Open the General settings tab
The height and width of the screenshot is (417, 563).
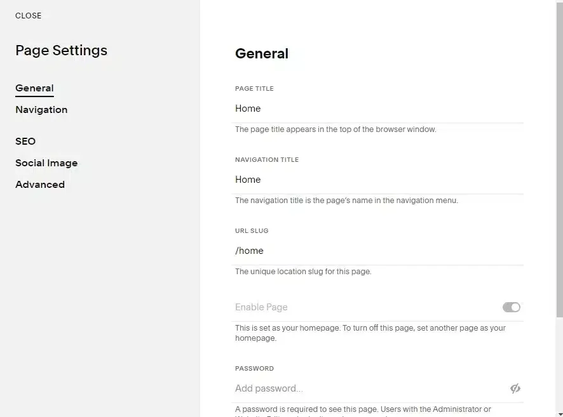[34, 88]
